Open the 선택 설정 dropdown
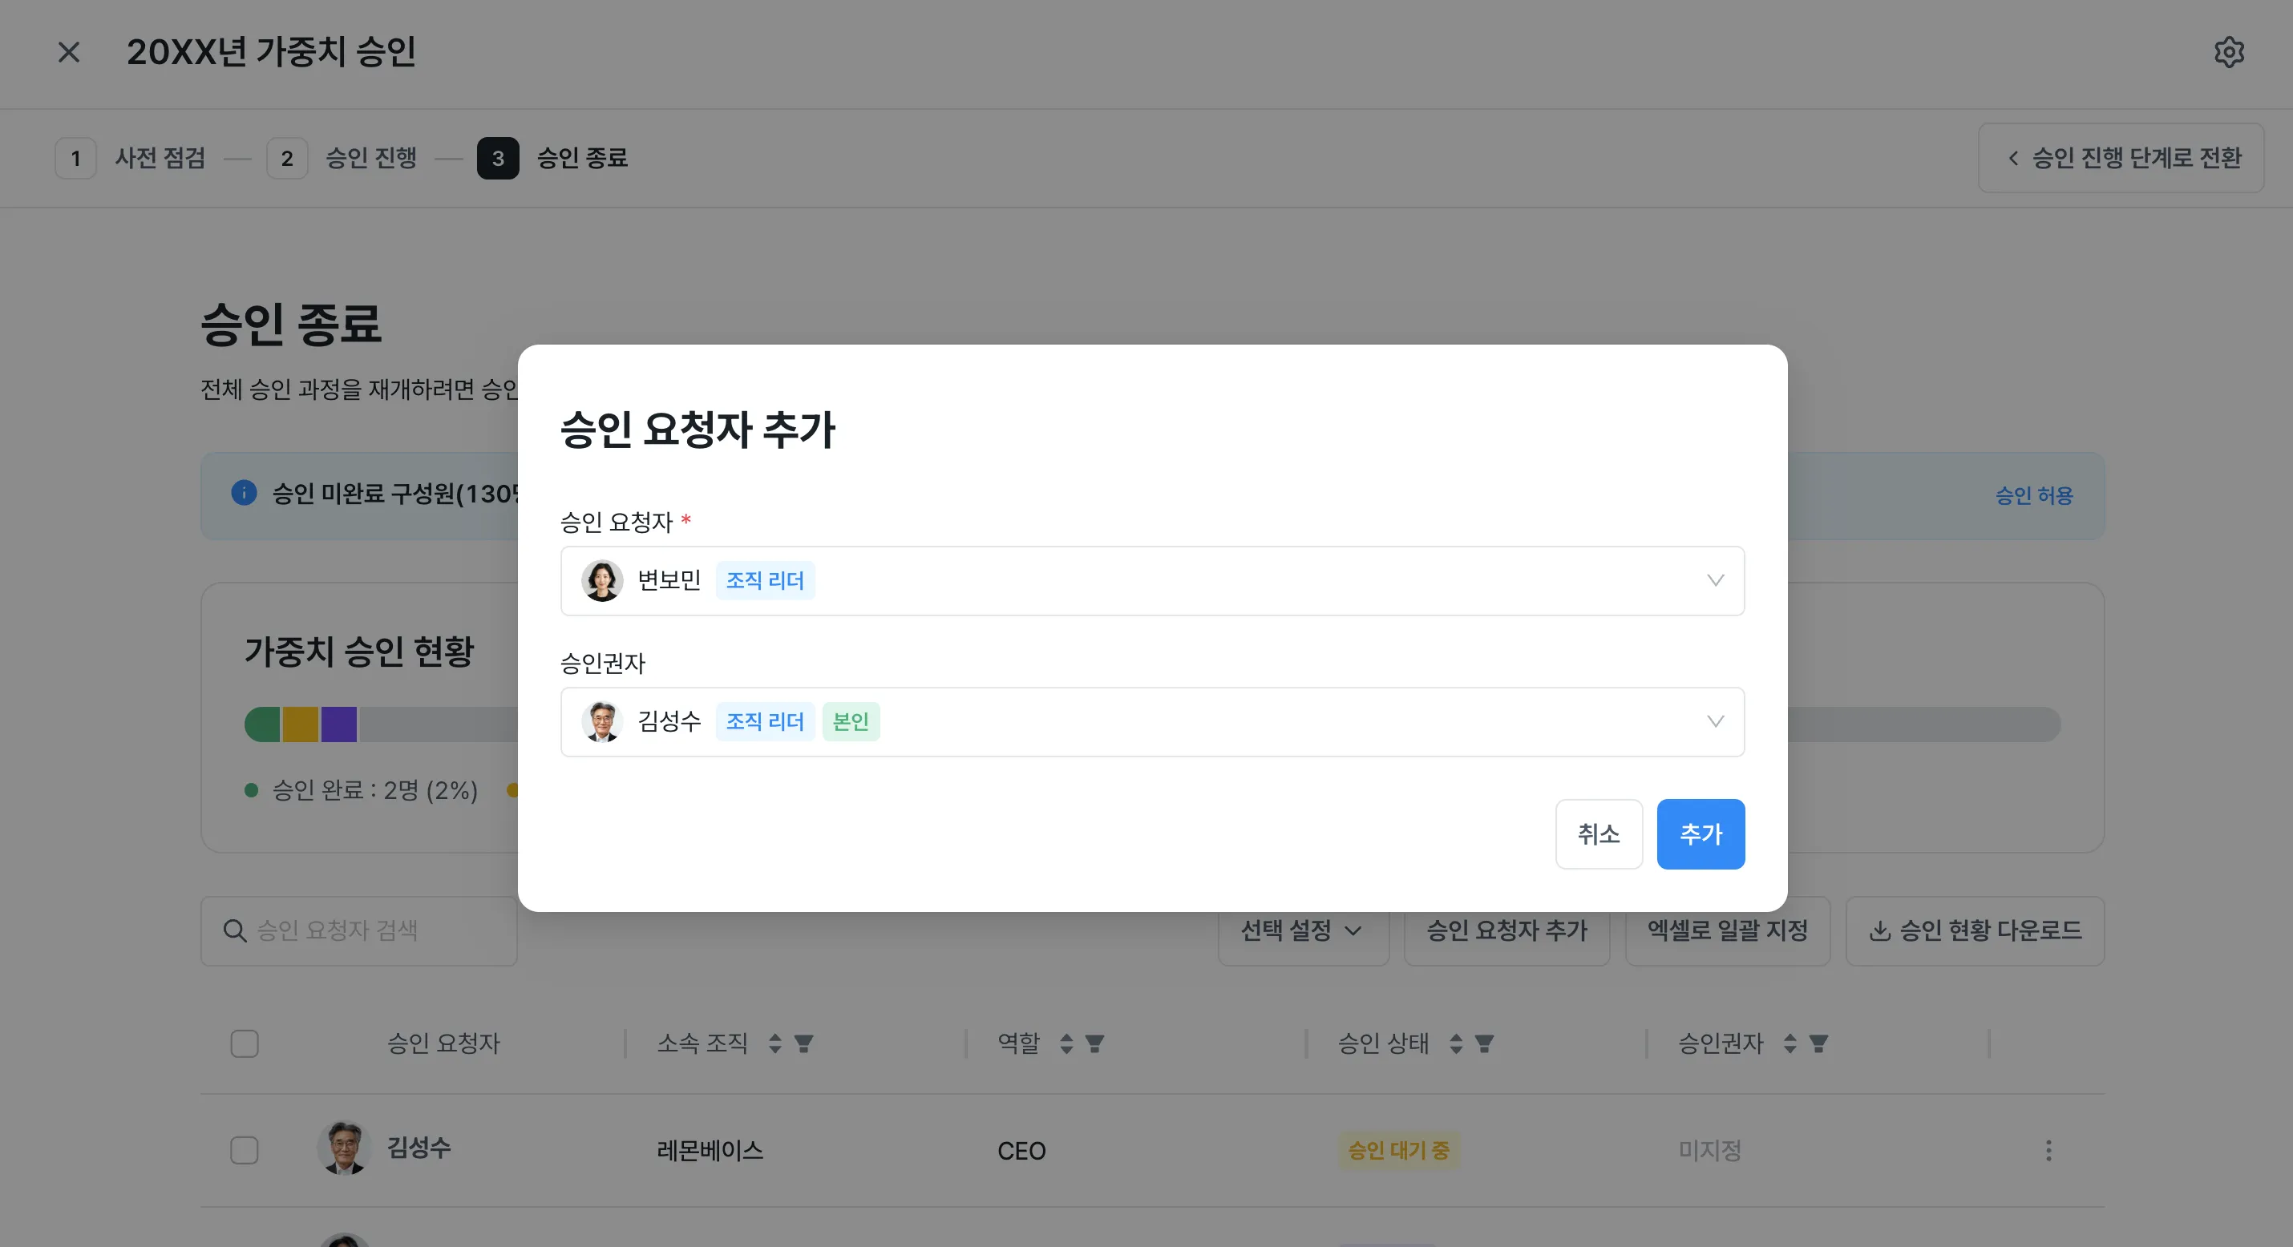 (1302, 931)
